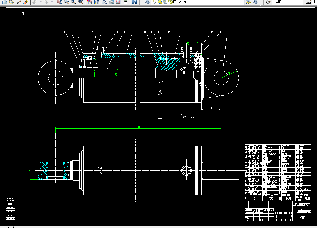
Task: Open the Sheet Set Manager icon
Action: pyautogui.click(x=111, y=2)
